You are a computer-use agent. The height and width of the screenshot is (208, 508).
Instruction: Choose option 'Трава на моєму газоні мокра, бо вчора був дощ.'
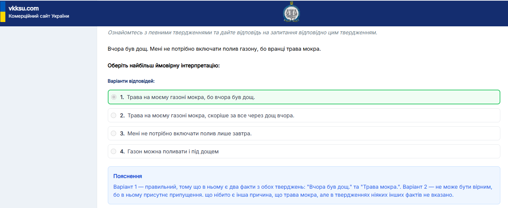coord(304,97)
